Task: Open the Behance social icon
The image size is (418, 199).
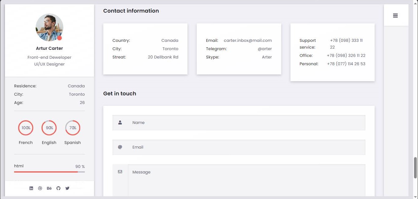Action: pos(49,188)
